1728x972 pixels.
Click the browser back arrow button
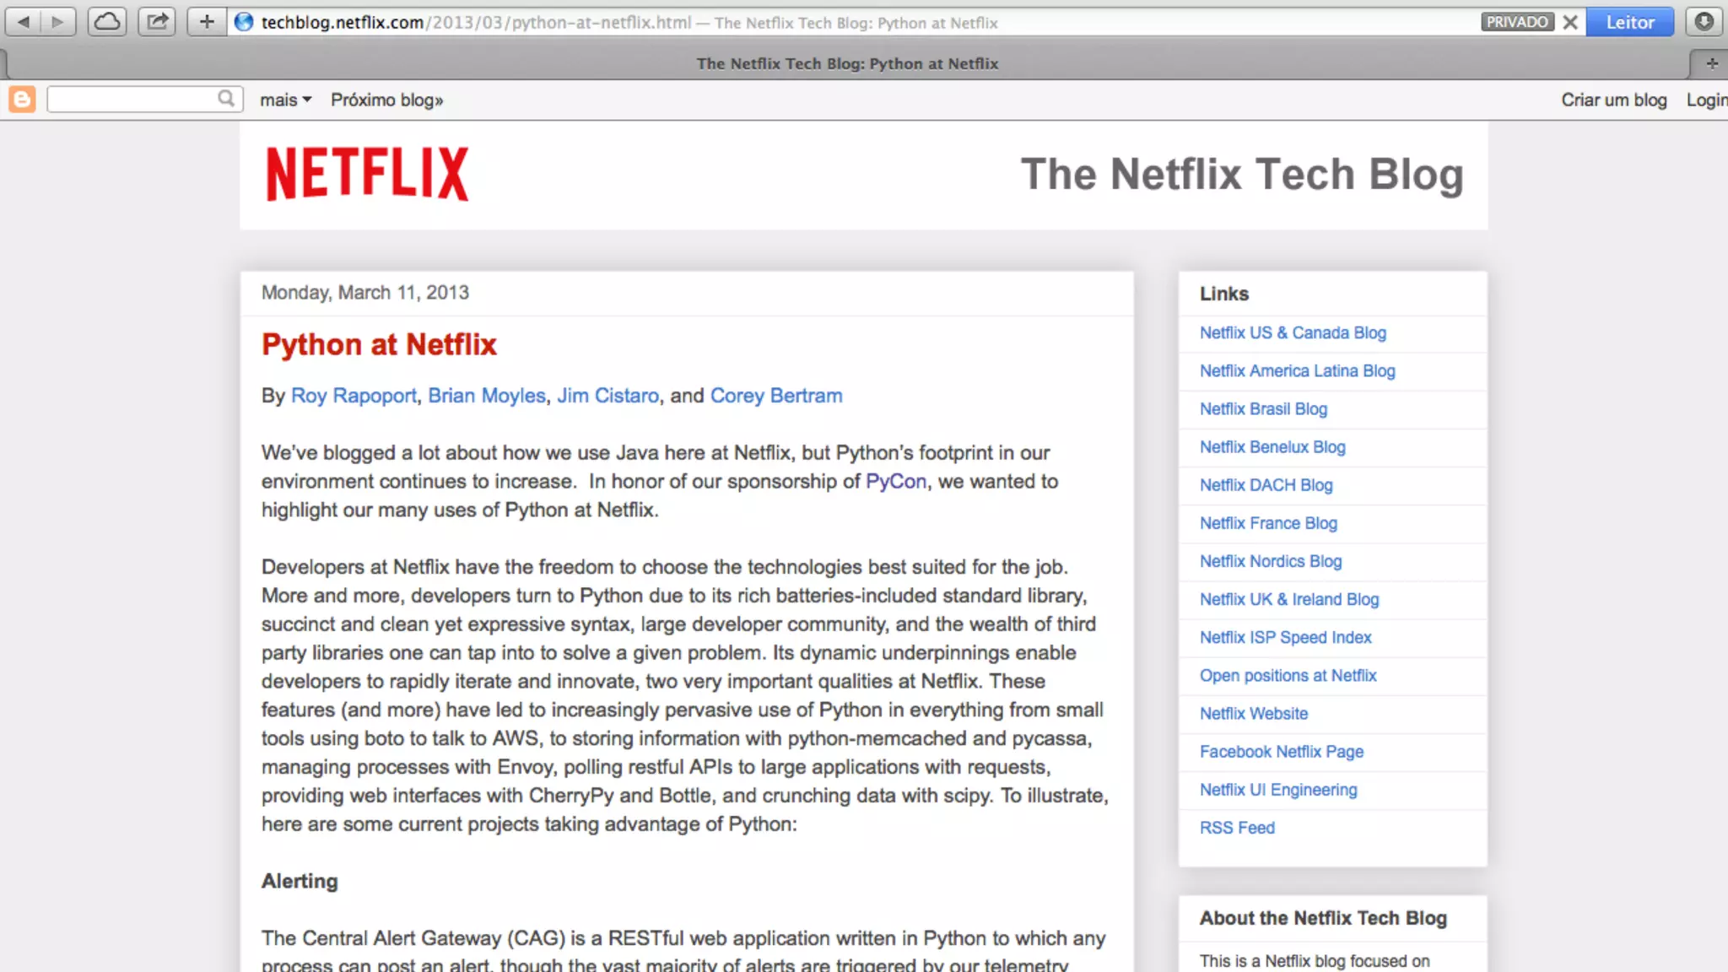(x=24, y=22)
